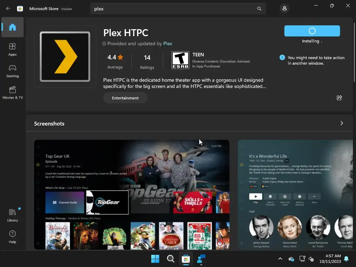Click the cloud sync tray icon
This screenshot has width=356, height=267.
291,259
